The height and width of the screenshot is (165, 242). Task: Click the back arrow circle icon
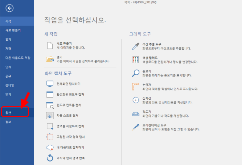pos(10,8)
